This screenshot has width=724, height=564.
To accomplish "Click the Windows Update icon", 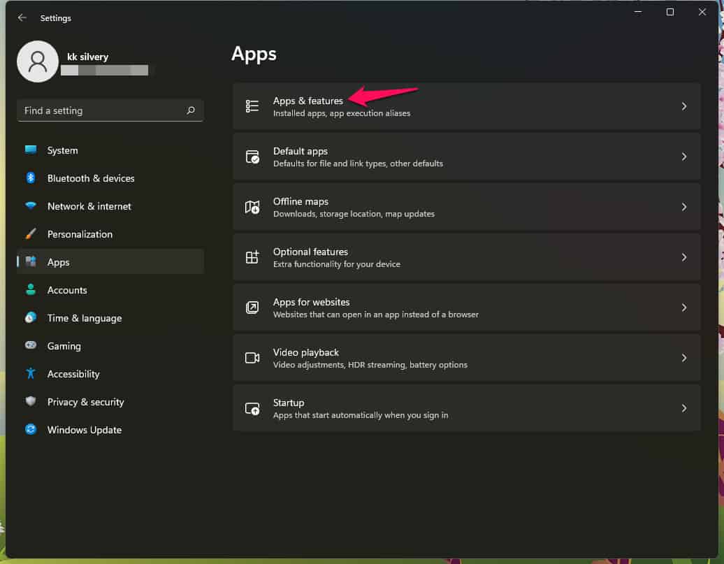I will click(31, 430).
